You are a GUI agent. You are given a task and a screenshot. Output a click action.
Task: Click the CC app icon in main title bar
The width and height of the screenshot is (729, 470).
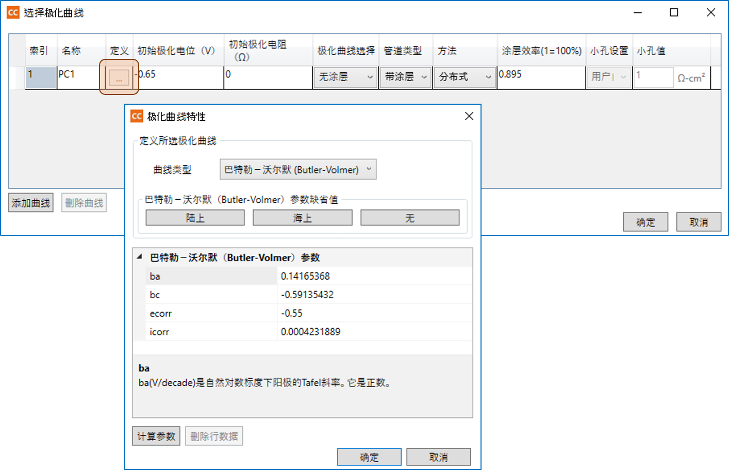(x=13, y=12)
